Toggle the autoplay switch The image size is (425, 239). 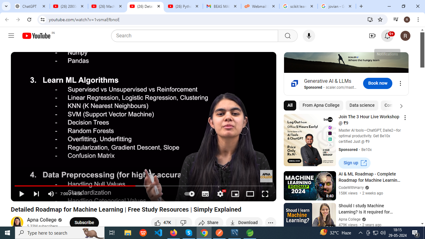pyautogui.click(x=189, y=194)
